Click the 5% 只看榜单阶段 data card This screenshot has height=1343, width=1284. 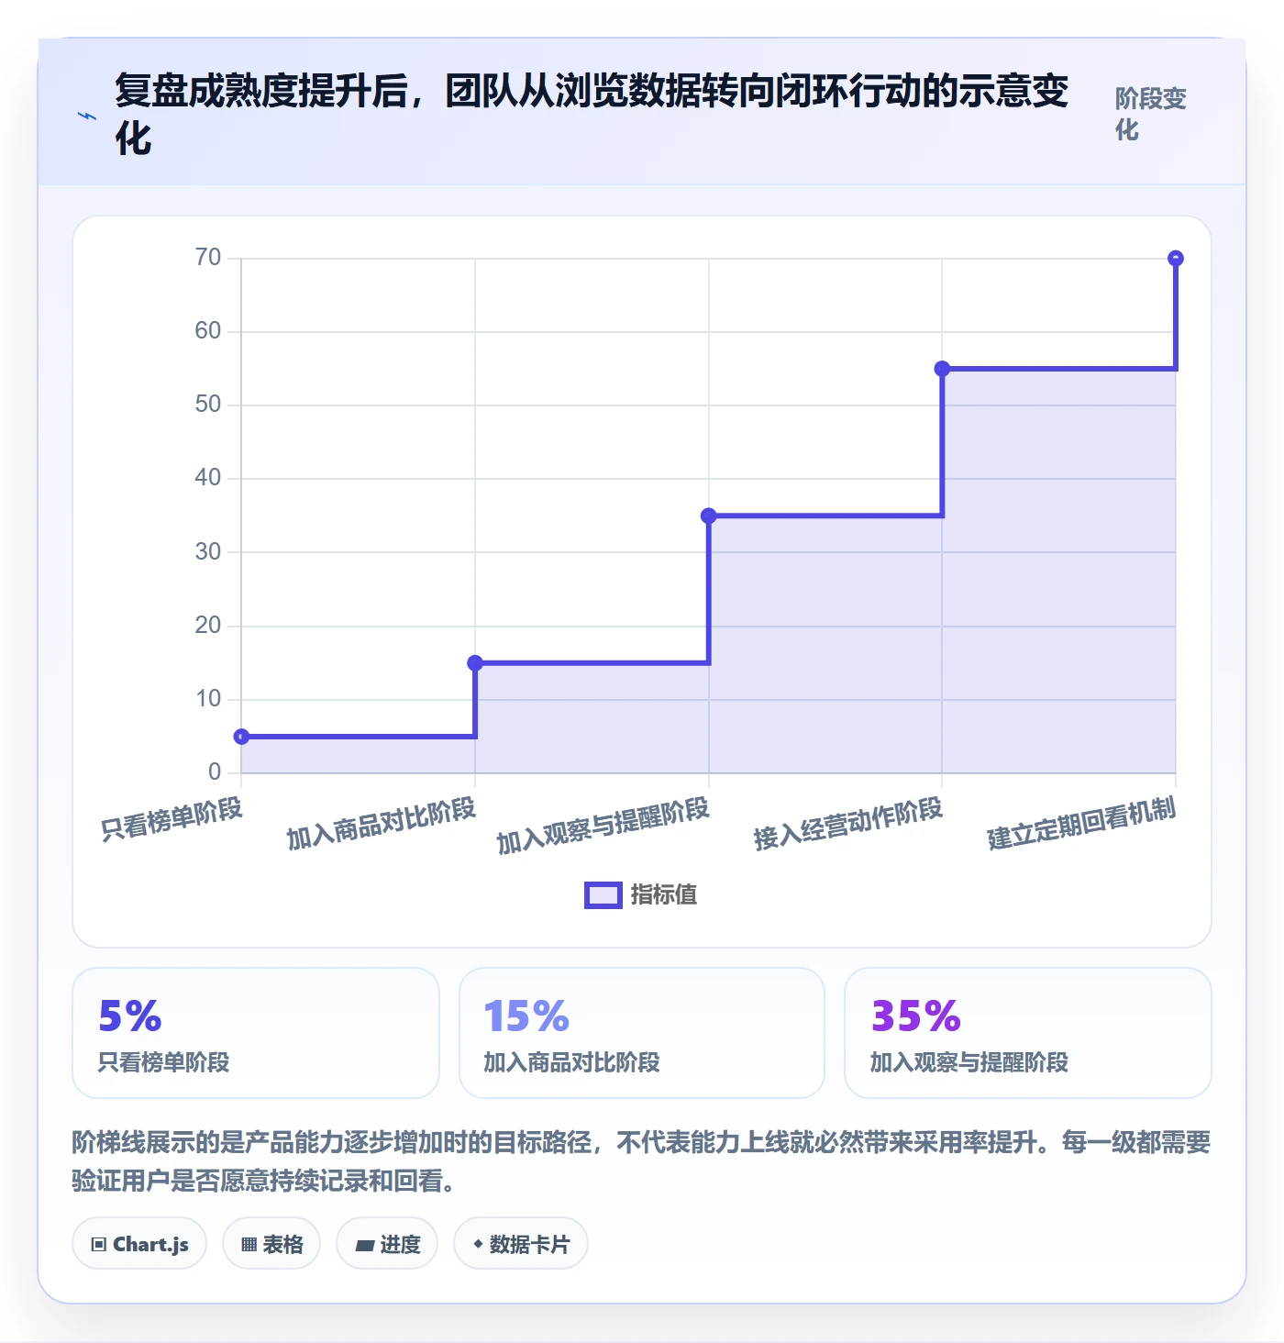pyautogui.click(x=256, y=1033)
